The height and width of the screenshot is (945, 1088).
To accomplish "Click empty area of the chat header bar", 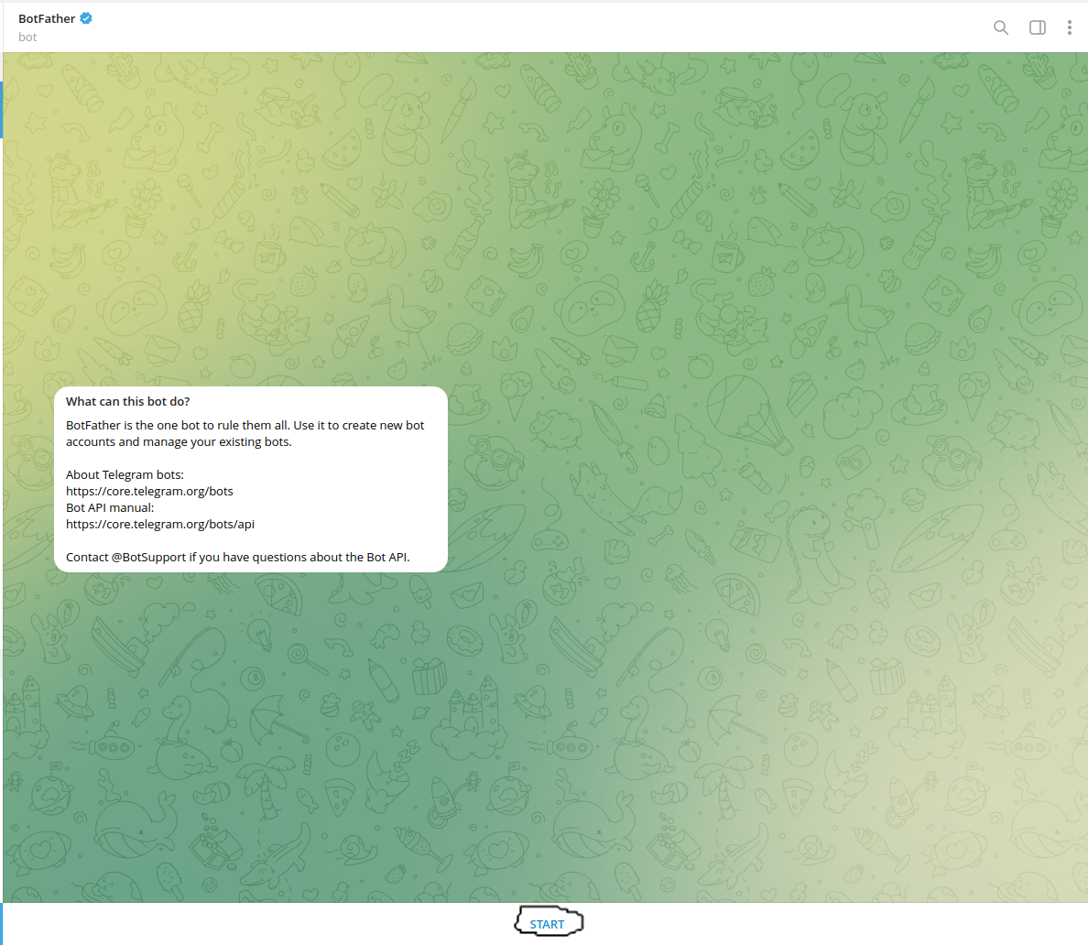I will [x=549, y=27].
